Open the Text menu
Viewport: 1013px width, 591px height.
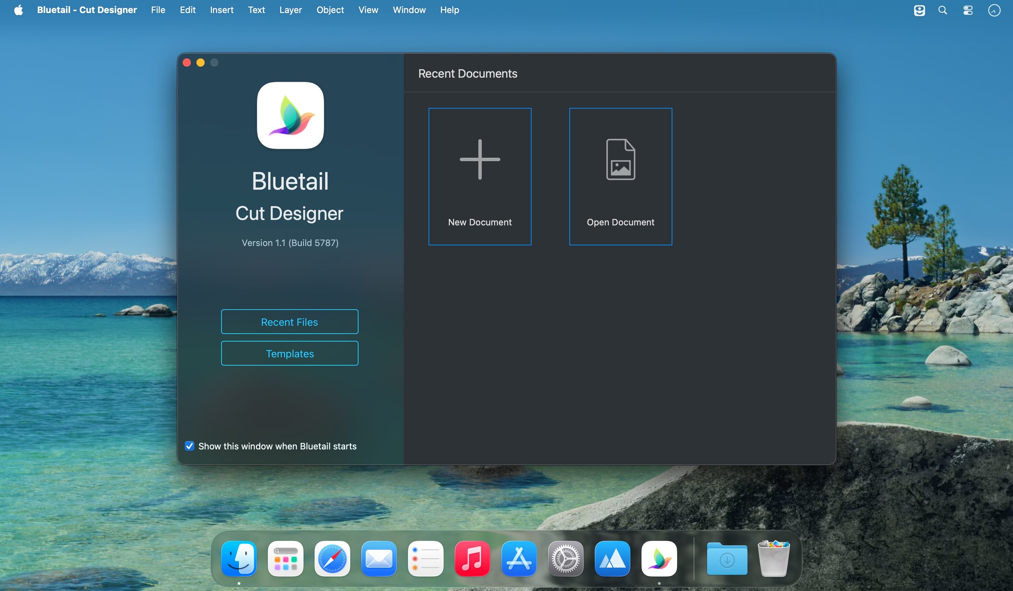[257, 10]
